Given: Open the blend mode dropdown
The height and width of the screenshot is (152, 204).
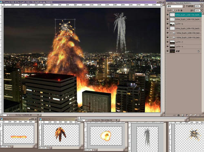Looking at the screenshot, I should click(175, 6).
